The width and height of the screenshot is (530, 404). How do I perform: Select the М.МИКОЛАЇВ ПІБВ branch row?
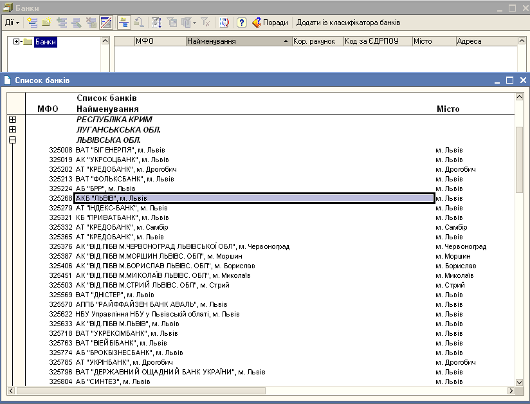click(x=270, y=275)
